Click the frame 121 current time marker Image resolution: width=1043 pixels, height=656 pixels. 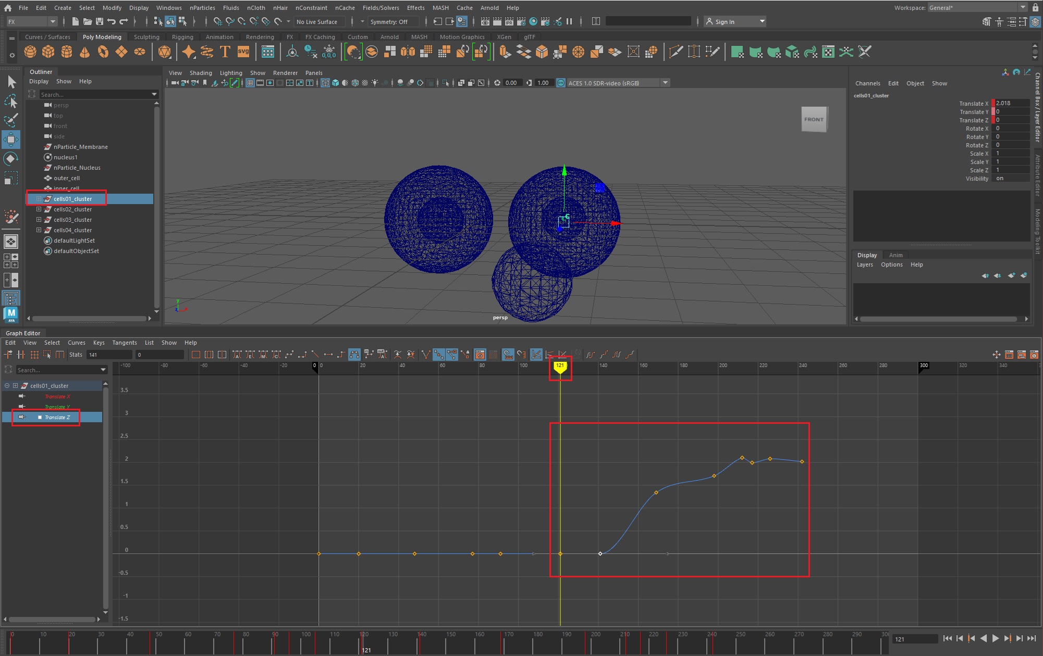click(560, 367)
